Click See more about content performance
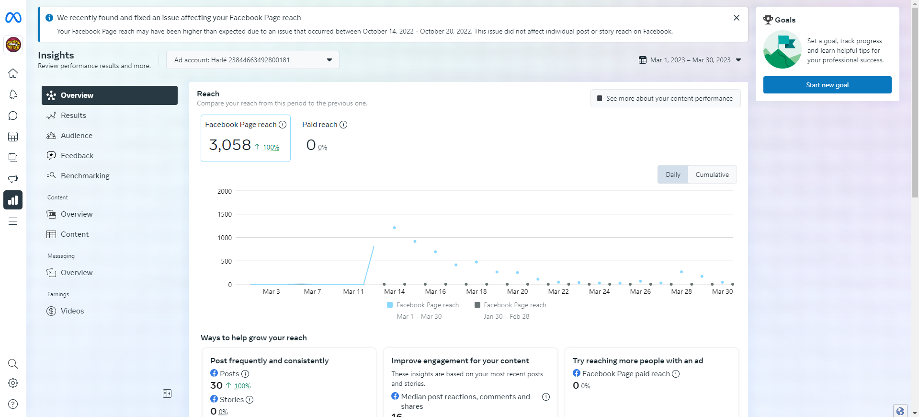The height and width of the screenshot is (417, 919). (665, 98)
